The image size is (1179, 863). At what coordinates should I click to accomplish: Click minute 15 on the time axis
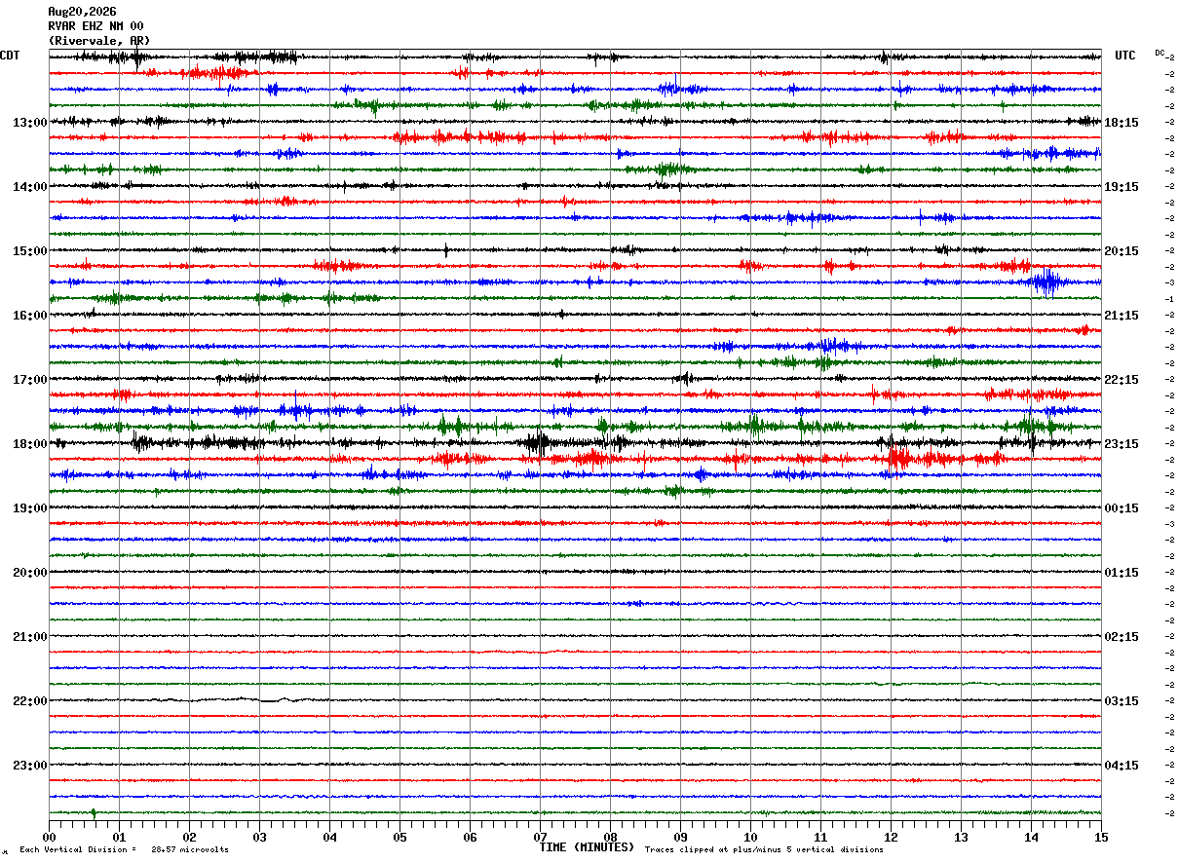click(1101, 837)
